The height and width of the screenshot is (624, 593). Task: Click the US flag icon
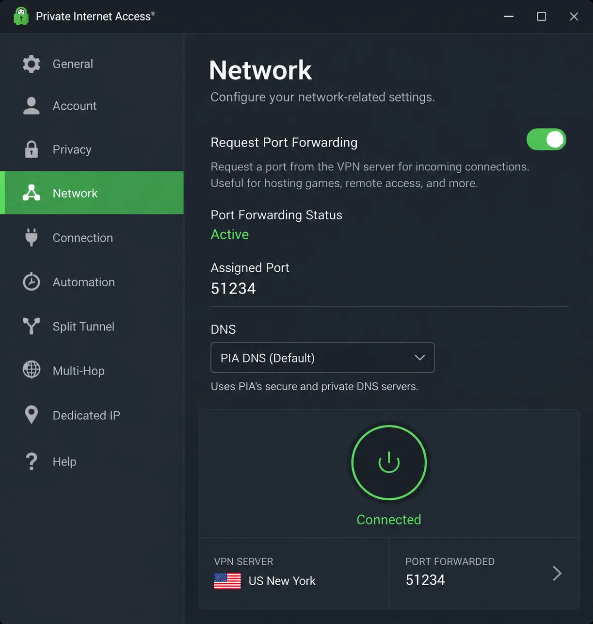click(227, 581)
